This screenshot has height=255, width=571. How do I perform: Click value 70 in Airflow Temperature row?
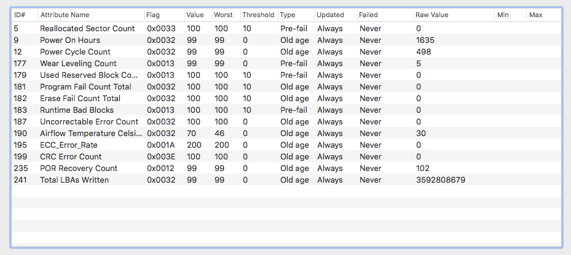[x=192, y=133]
